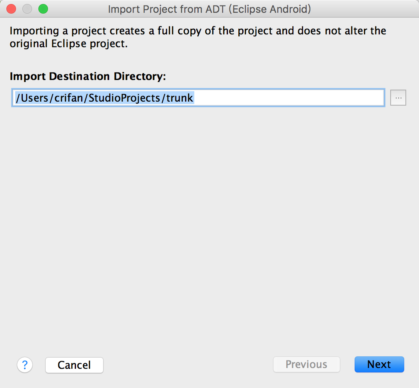Viewport: 419px width, 388px height.
Task: Proceed by clicking the Next button
Action: coord(379,364)
